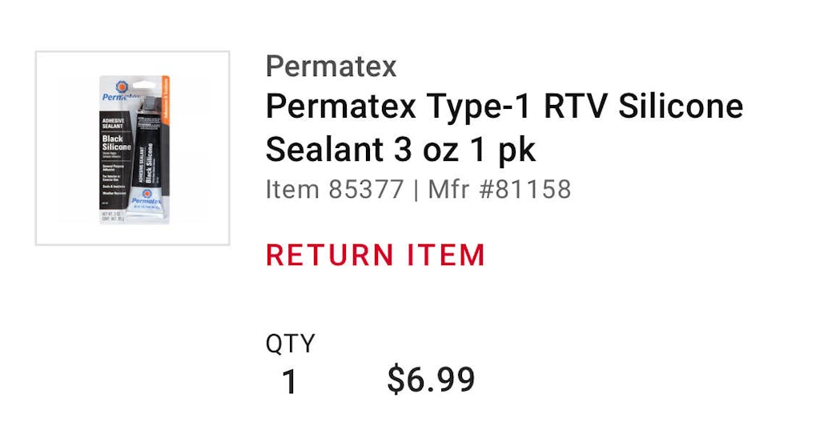Open the Permatex sealant product thumbnail
This screenshot has height=422, width=820.
(x=132, y=148)
